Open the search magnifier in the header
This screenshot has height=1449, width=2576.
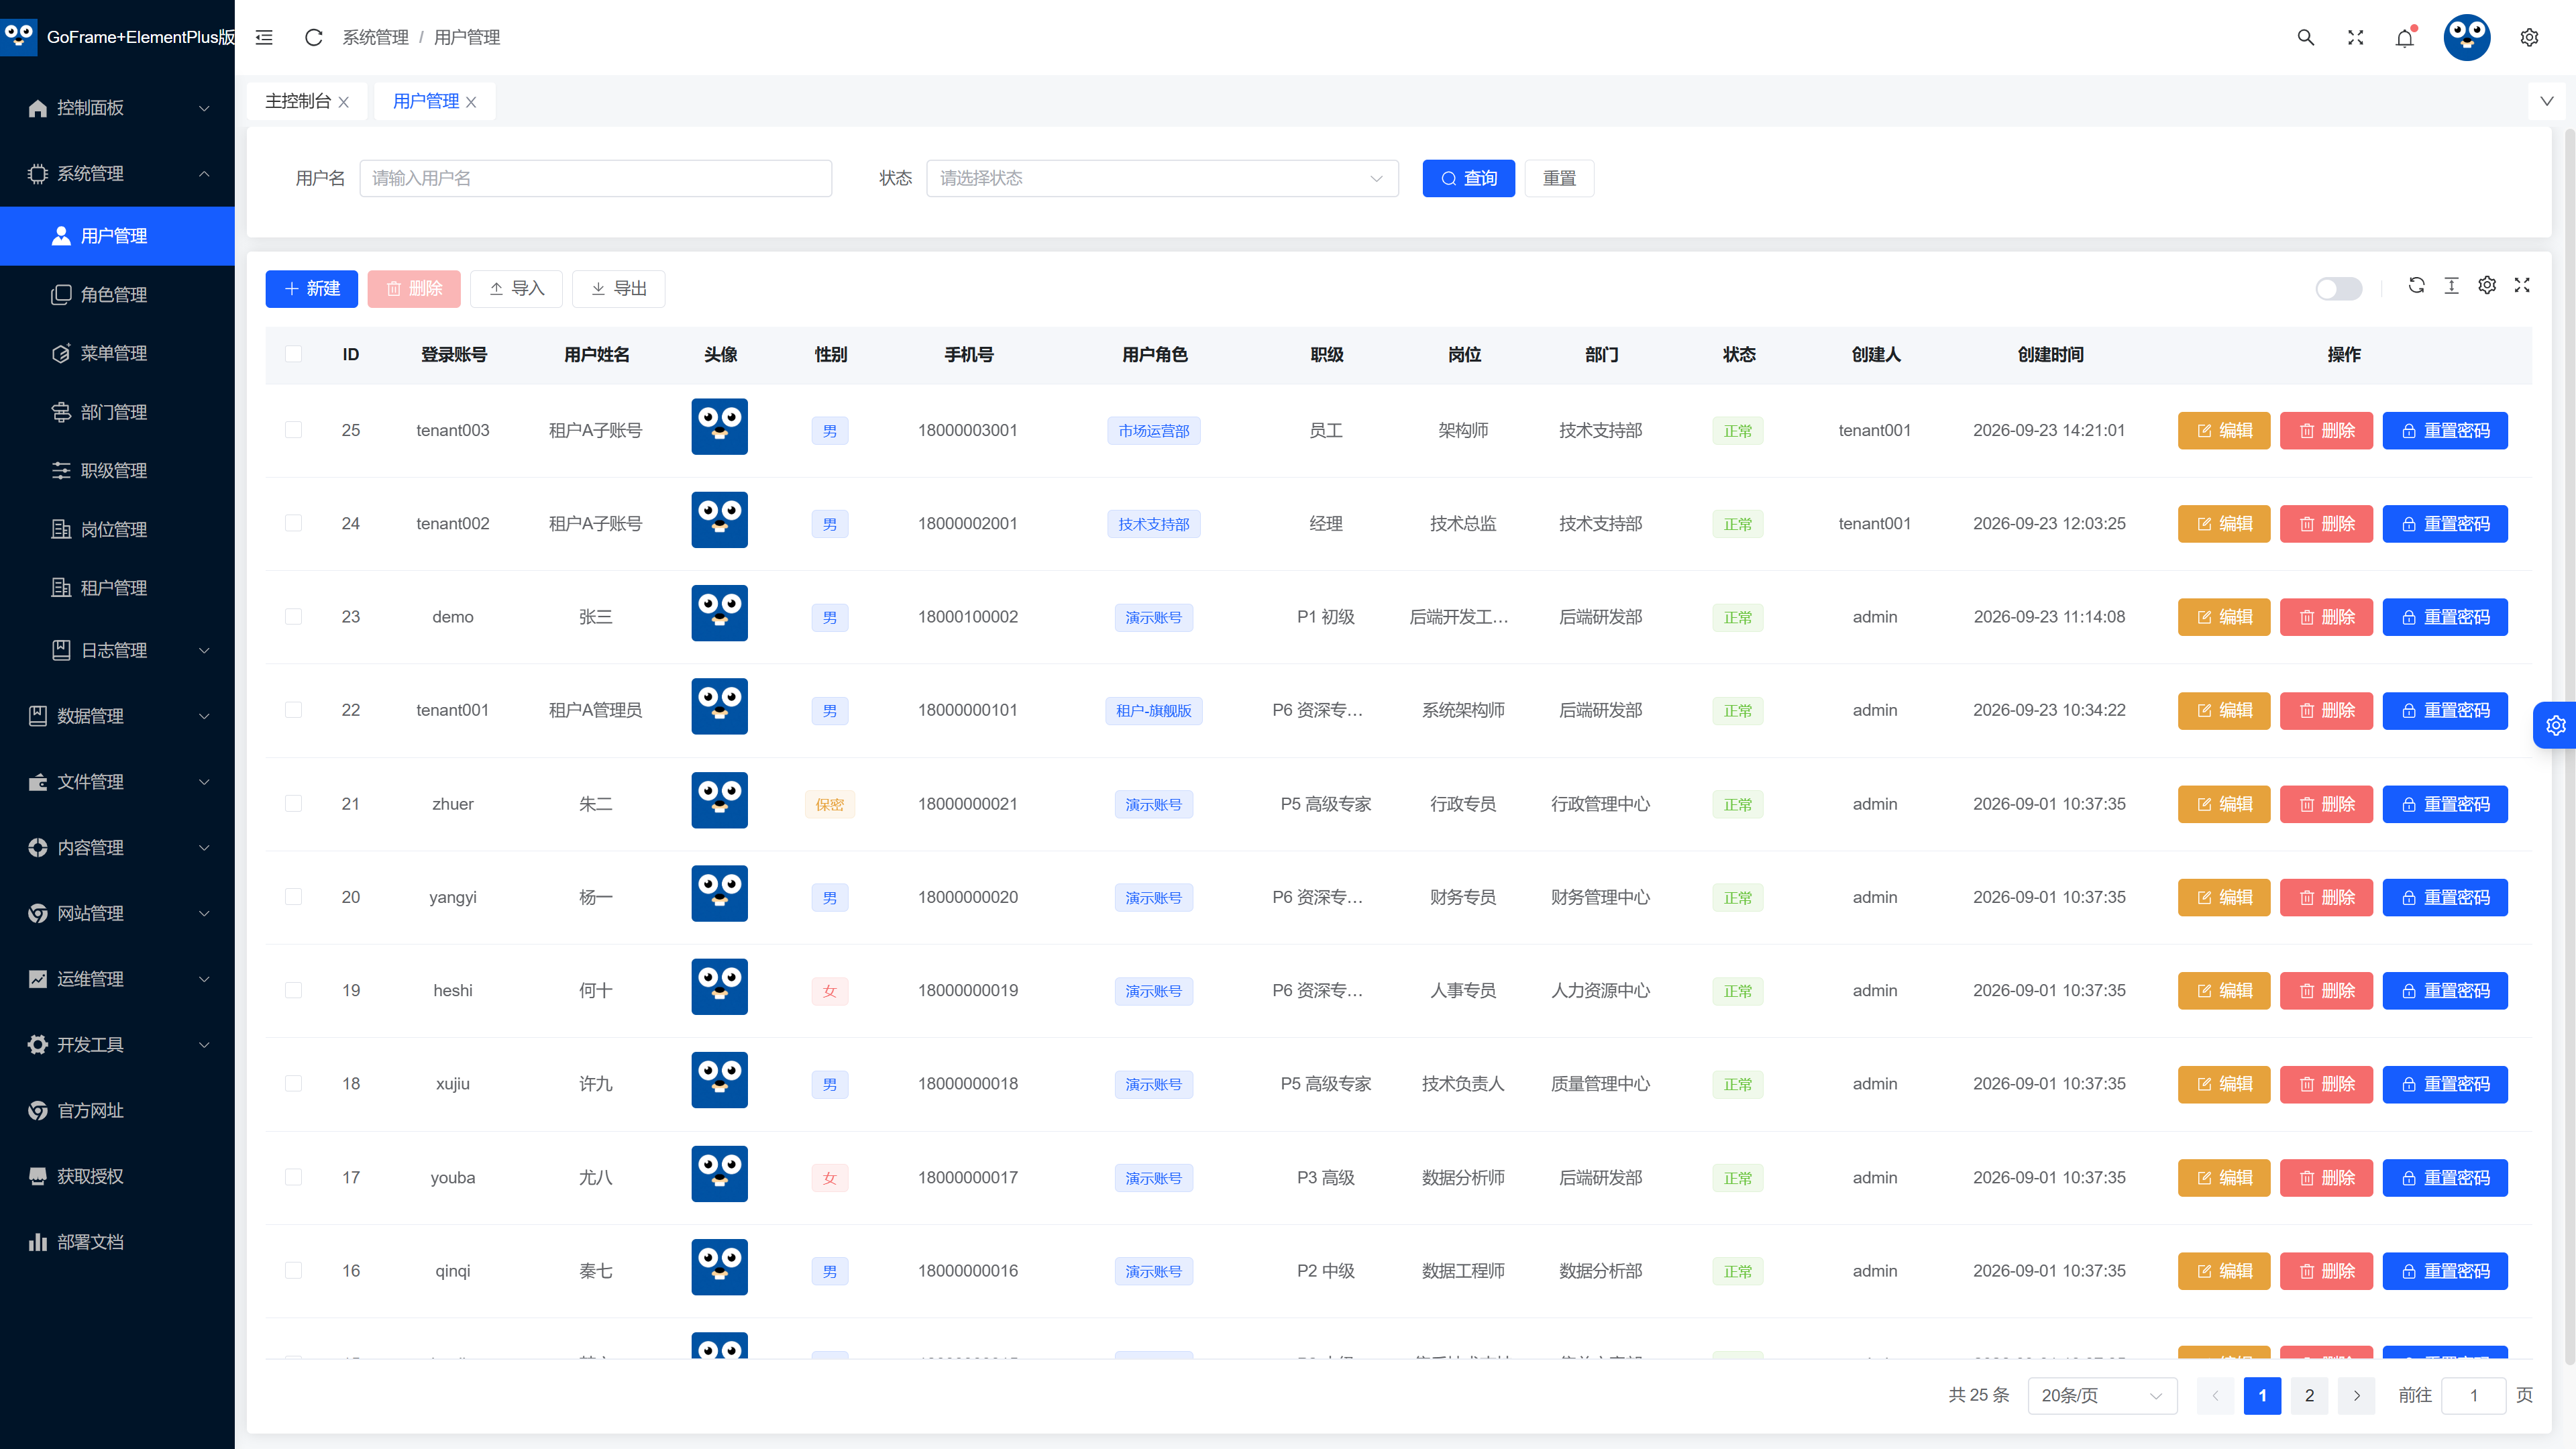coord(2305,37)
